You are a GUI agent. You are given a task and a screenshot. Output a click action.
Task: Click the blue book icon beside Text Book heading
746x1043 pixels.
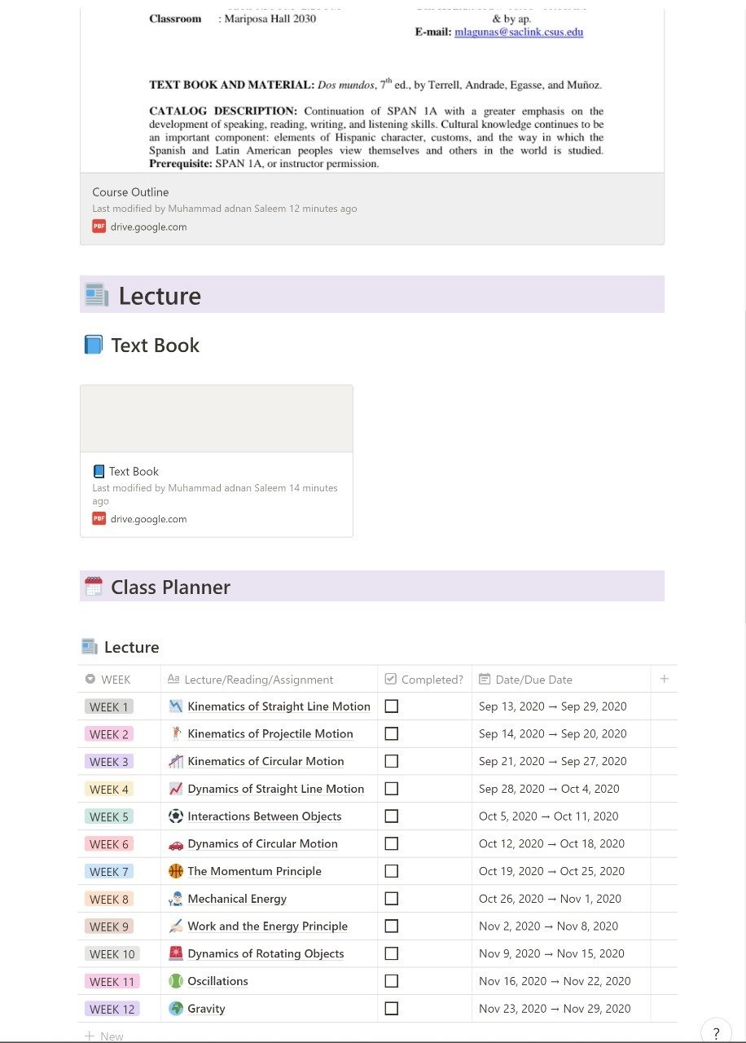[94, 345]
